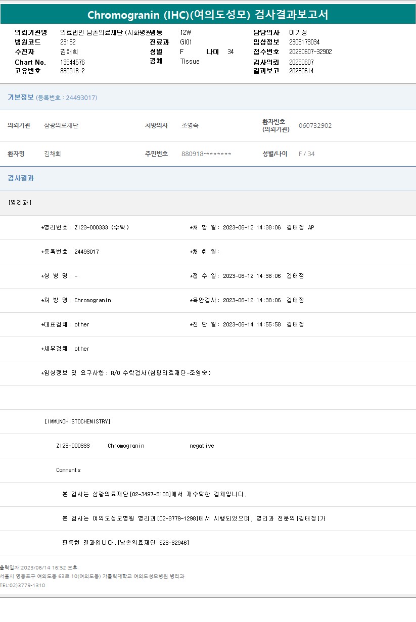Click the "negative" result value
The image size is (416, 622).
point(202,446)
